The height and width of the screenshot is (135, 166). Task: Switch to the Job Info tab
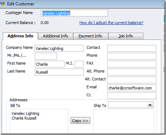pos(126,36)
